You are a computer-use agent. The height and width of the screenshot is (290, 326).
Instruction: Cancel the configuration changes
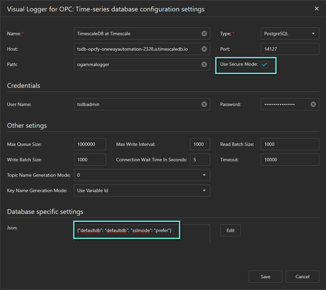302,277
